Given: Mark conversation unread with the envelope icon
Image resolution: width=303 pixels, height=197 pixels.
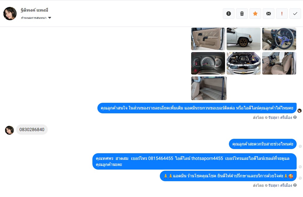Looking at the screenshot, I should [269, 14].
